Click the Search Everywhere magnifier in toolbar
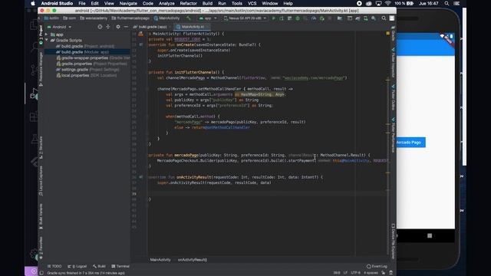The height and width of the screenshot is (276, 491). (384, 18)
